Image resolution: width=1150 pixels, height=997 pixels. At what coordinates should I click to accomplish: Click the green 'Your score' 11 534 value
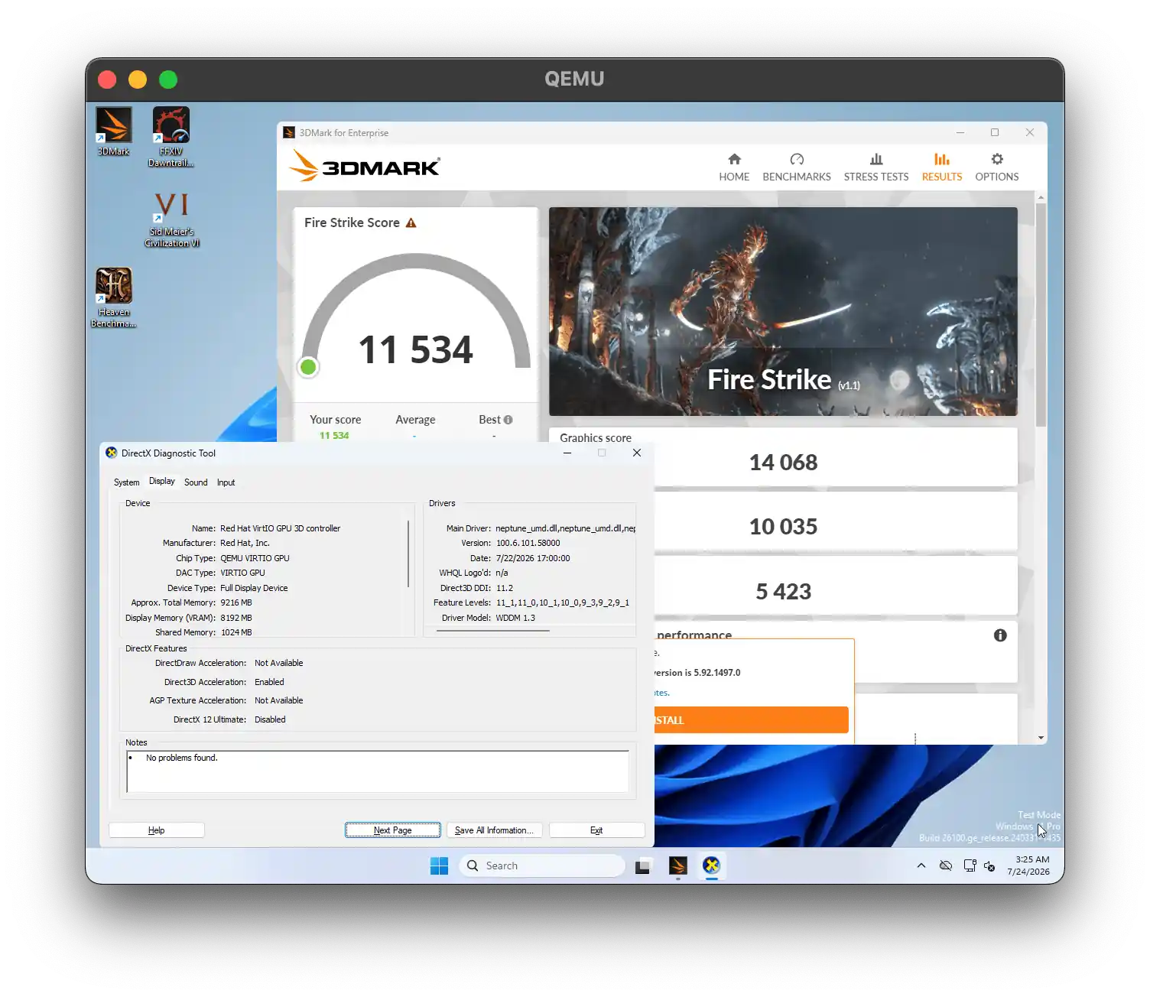334,436
